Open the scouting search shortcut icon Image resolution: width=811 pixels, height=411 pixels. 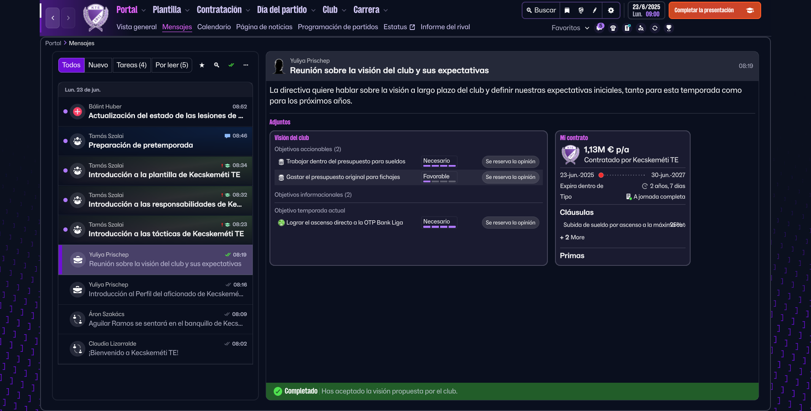coord(641,28)
